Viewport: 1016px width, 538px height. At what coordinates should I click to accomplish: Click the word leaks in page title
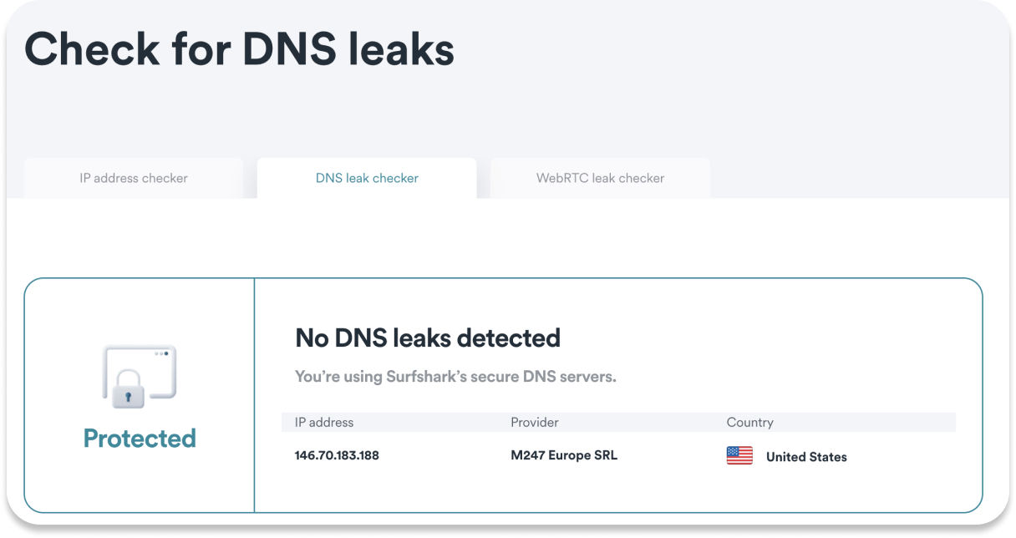(400, 48)
